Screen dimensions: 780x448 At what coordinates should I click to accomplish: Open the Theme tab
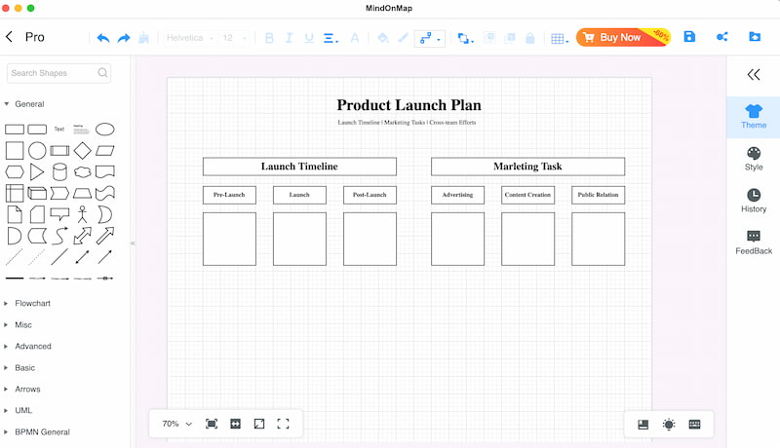click(753, 117)
